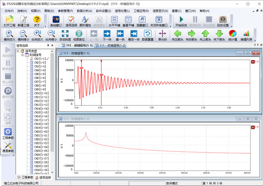Image resolution: width=263 pixels, height=186 pixels.
Task: Open 图形属性 graph properties
Action: [x=85, y=19]
